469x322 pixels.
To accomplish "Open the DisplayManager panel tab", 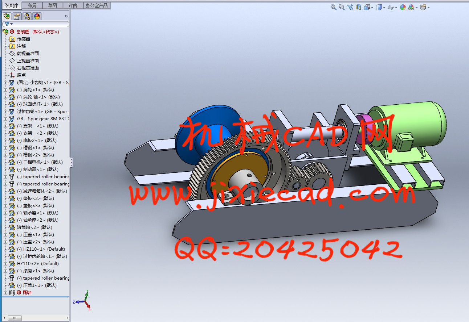I will [x=37, y=16].
